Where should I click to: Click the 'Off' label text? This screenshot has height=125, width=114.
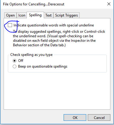pos(21,61)
